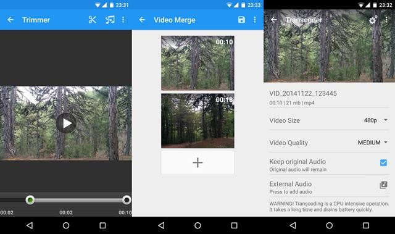Open the Transcoder three-dot overflow menu
The height and width of the screenshot is (234, 395).
point(386,20)
